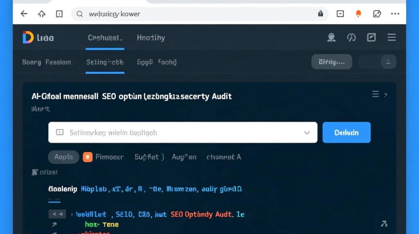Click the browser back arrow
The image size is (419, 234).
point(24,14)
